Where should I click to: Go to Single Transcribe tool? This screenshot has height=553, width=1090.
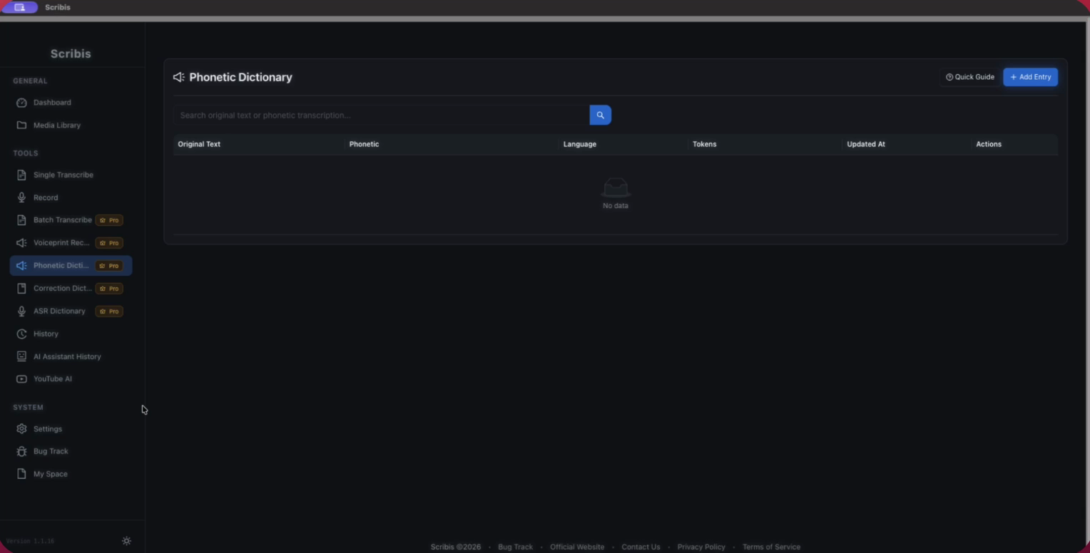(x=71, y=175)
